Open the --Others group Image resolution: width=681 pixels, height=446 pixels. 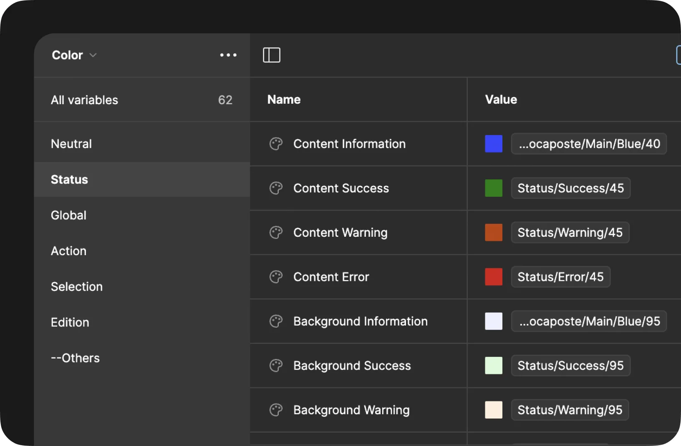coord(142,358)
